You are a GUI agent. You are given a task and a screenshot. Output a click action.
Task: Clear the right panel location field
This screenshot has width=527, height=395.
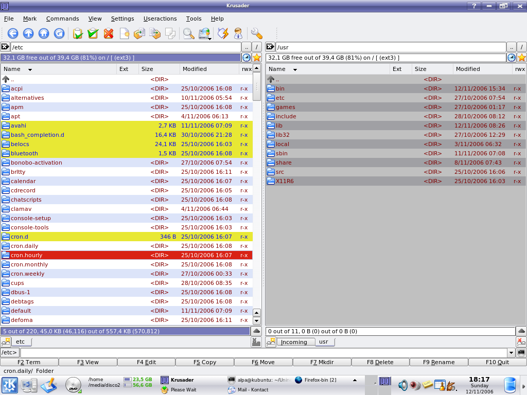point(270,47)
